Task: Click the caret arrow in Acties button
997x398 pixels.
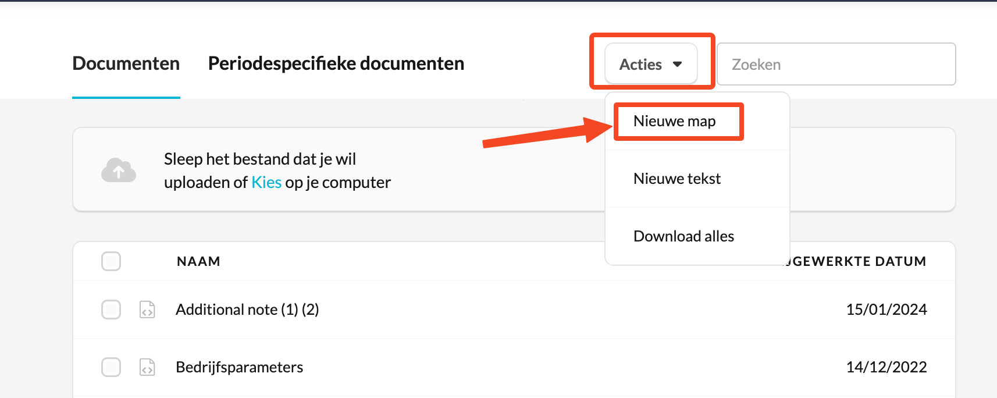Action: 677,64
